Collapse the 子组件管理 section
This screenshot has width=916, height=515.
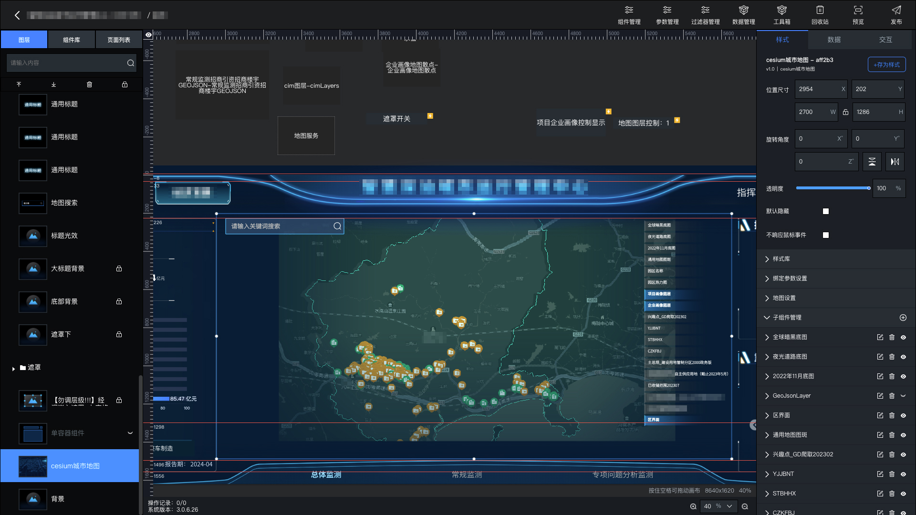767,318
